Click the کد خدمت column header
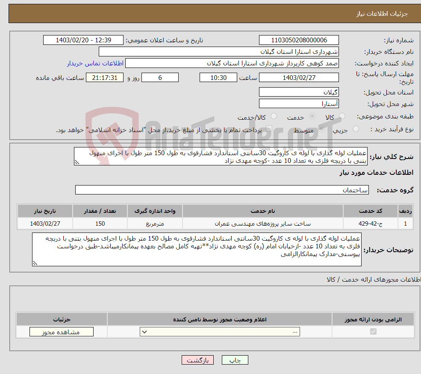Viewport: 421px width, 374px height. coord(370,211)
